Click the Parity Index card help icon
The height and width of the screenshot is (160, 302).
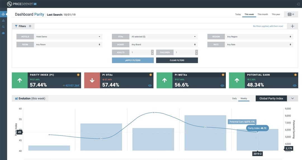point(78,75)
